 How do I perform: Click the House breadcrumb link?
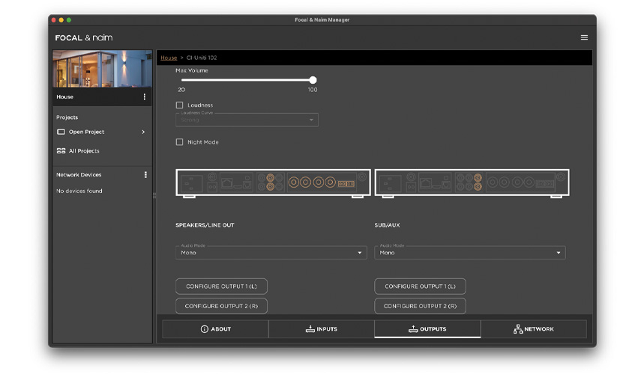pos(169,58)
